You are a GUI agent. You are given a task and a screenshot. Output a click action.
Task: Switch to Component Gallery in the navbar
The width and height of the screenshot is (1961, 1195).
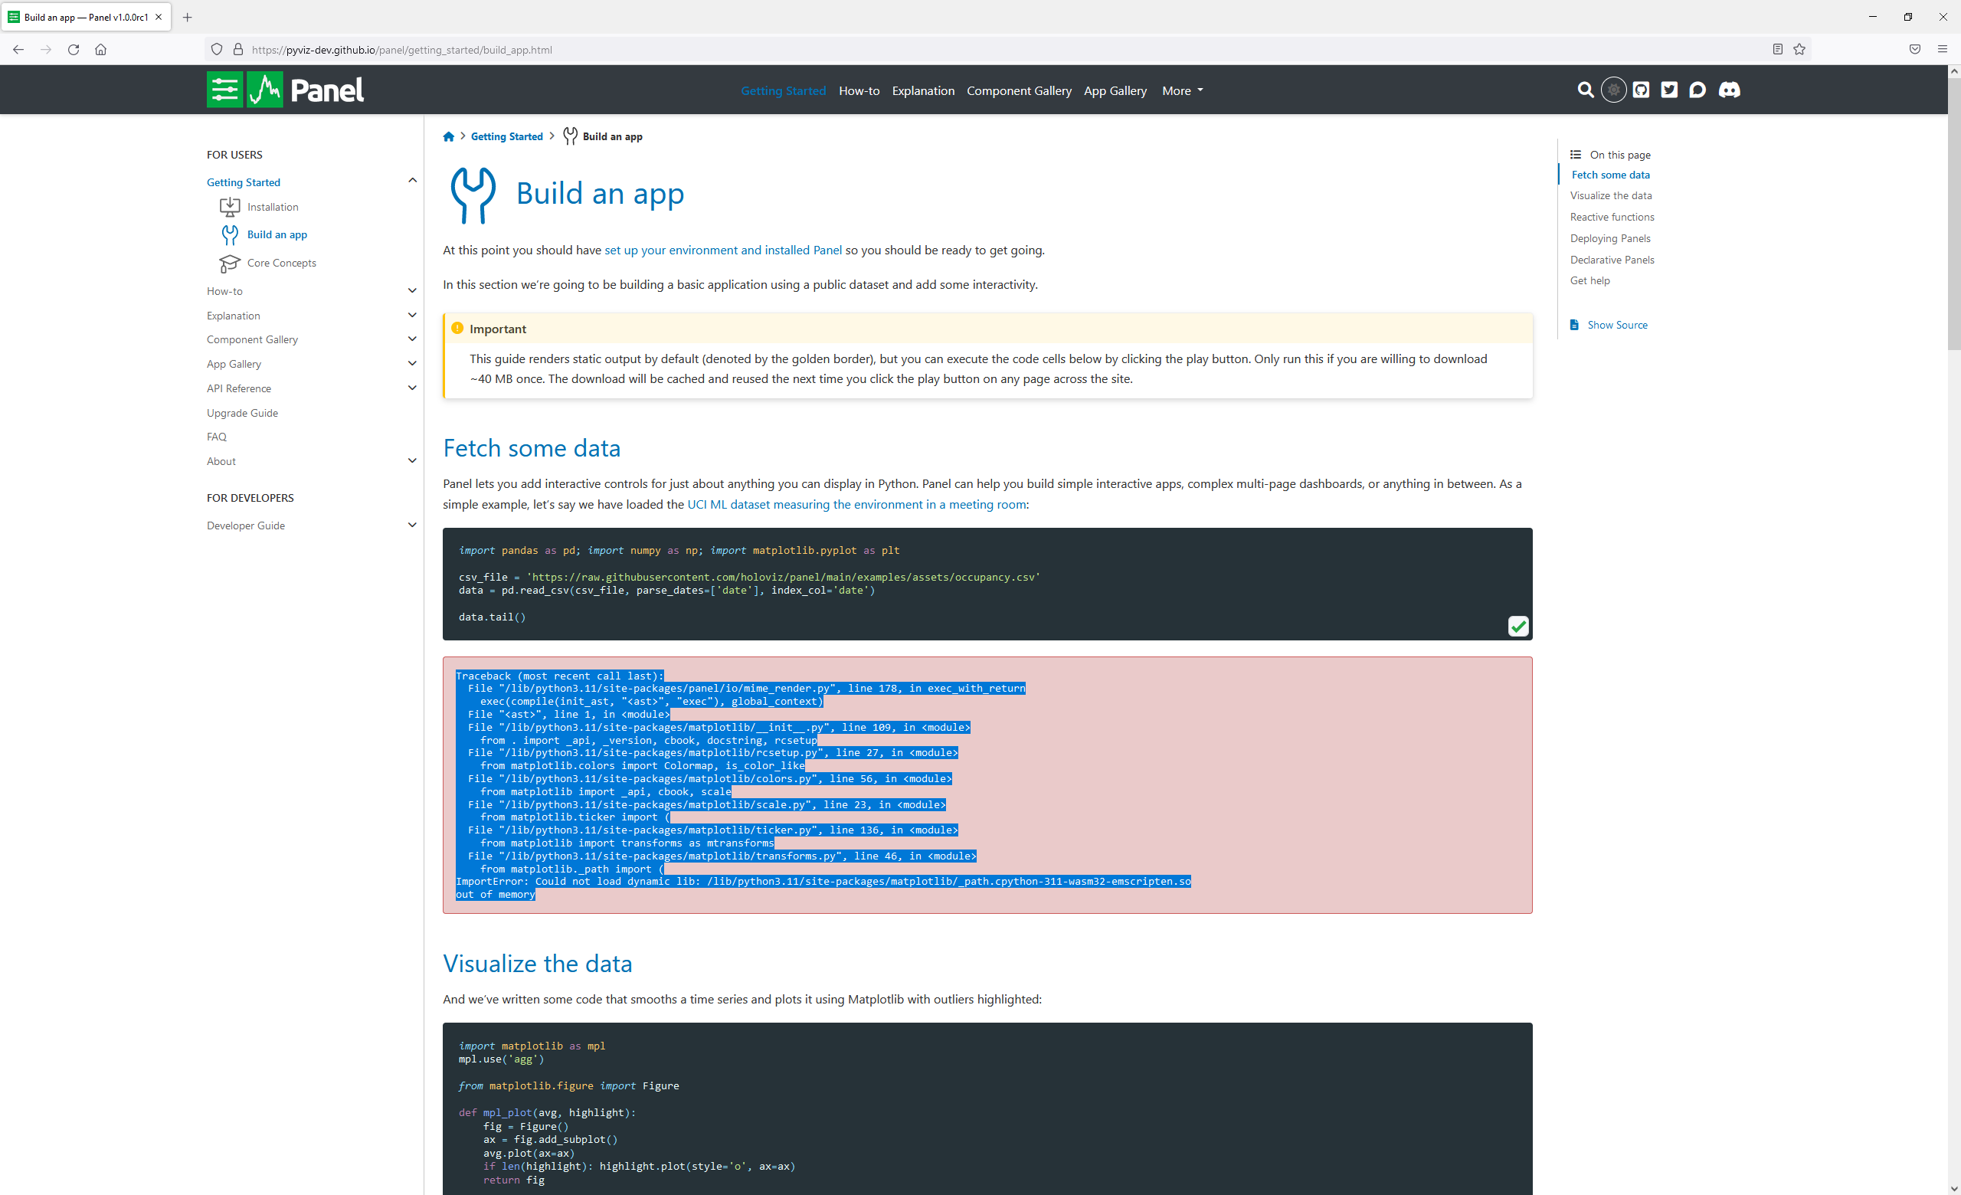click(1019, 90)
